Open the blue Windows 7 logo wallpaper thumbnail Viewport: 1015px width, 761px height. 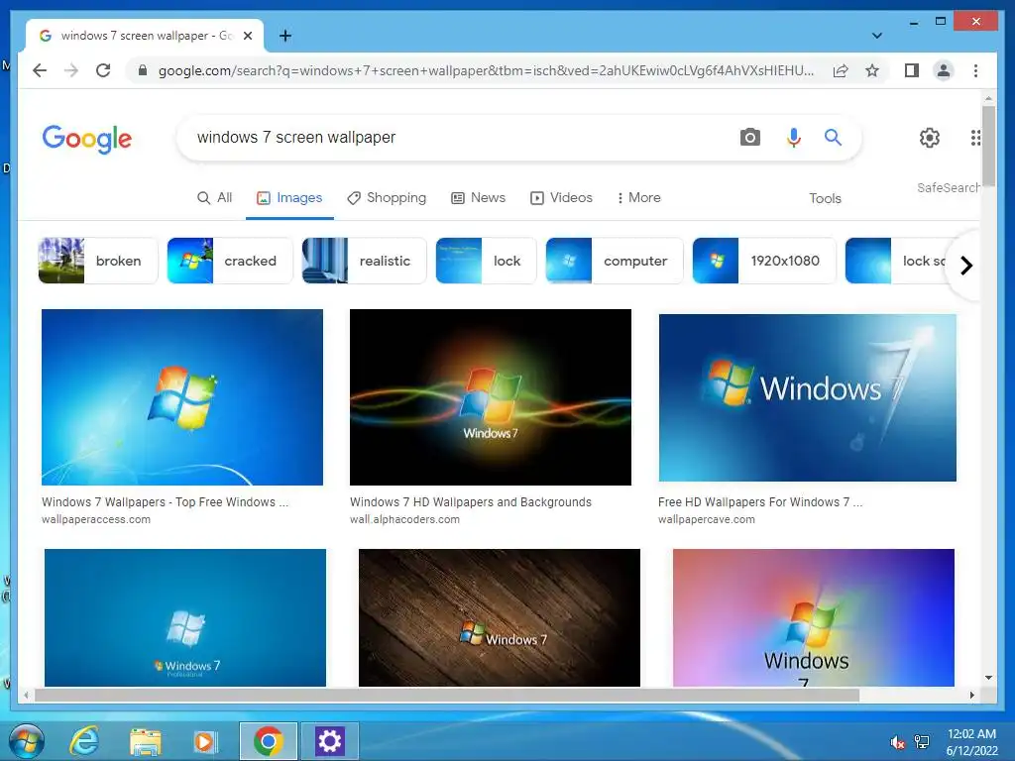(182, 397)
